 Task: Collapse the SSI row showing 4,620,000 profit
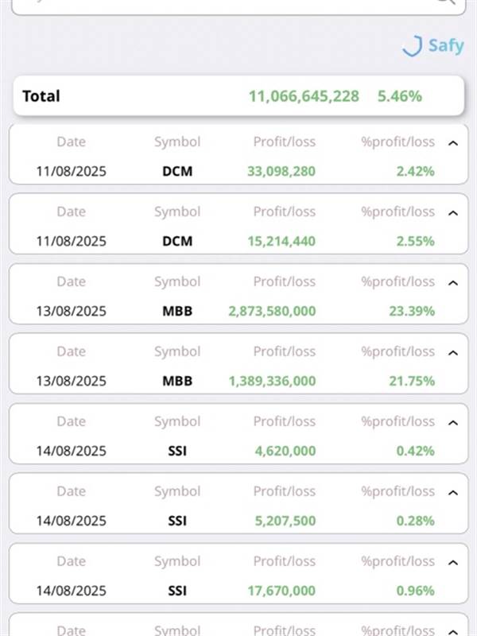point(453,423)
